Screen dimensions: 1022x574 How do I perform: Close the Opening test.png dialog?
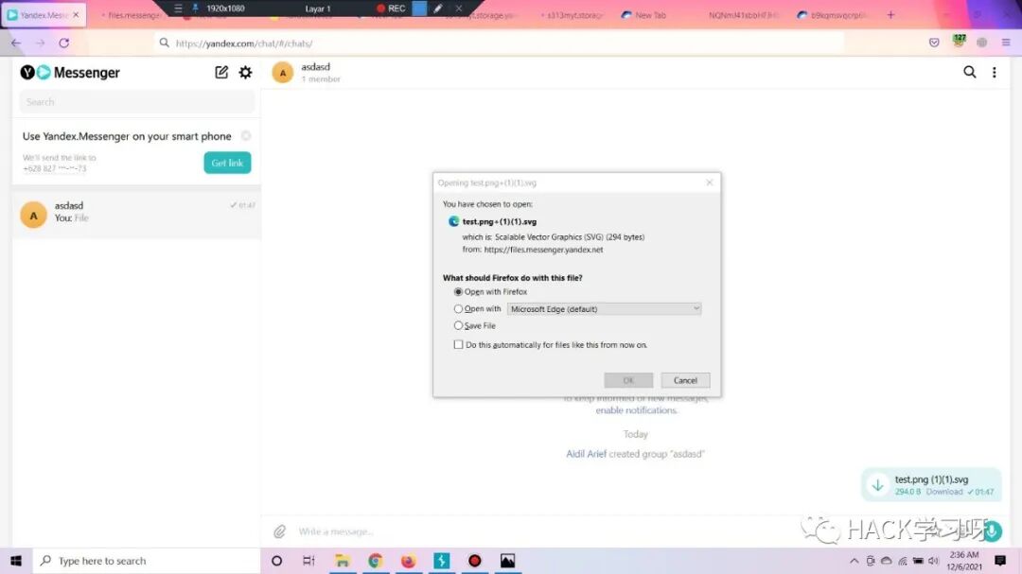click(709, 183)
